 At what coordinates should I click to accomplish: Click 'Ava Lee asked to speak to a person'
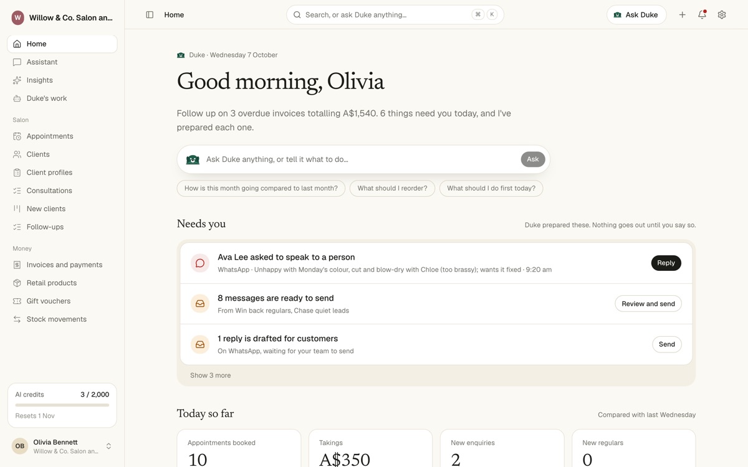tap(286, 257)
